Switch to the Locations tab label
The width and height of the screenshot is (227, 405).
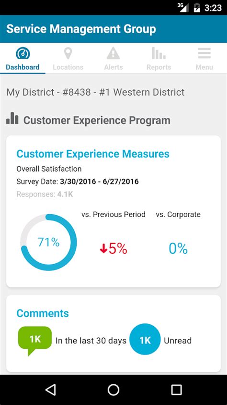coord(68,67)
